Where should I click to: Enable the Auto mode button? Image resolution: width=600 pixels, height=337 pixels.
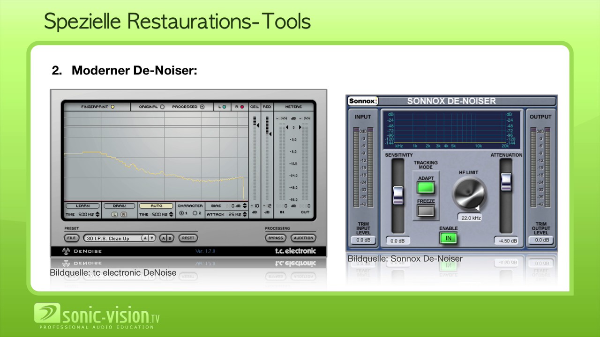pos(156,206)
